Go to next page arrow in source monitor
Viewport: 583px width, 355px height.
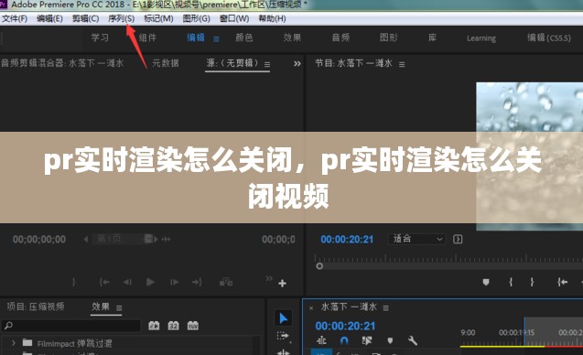point(156,239)
